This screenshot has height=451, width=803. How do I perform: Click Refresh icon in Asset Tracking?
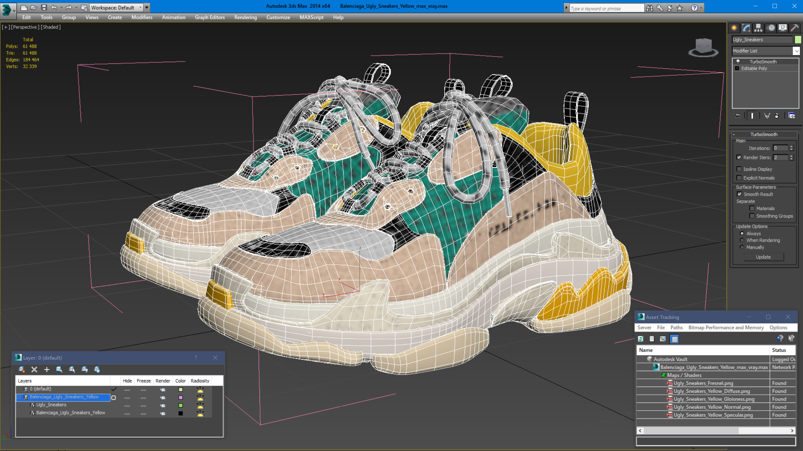tap(641, 339)
